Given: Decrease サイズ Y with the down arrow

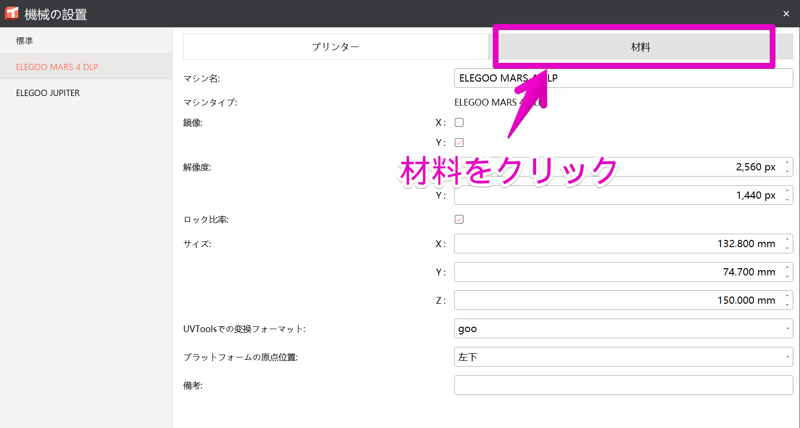Looking at the screenshot, I should [x=787, y=276].
